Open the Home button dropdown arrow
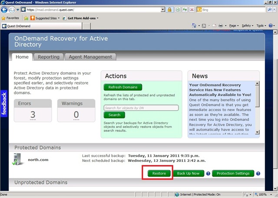The image size is (278, 198). tap(199, 26)
